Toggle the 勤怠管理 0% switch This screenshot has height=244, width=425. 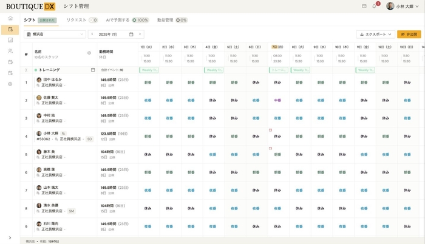[x=181, y=20]
